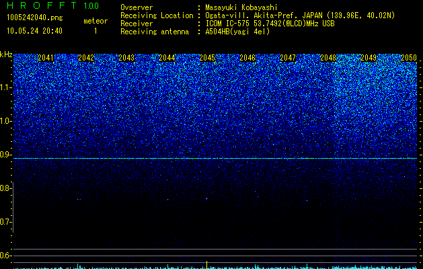Click the meteor count value 1
Viewport: 423px width, 269px height.
coord(95,31)
